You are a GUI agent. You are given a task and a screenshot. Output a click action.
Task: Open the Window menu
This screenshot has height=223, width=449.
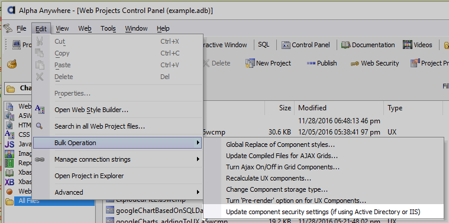pyautogui.click(x=136, y=28)
